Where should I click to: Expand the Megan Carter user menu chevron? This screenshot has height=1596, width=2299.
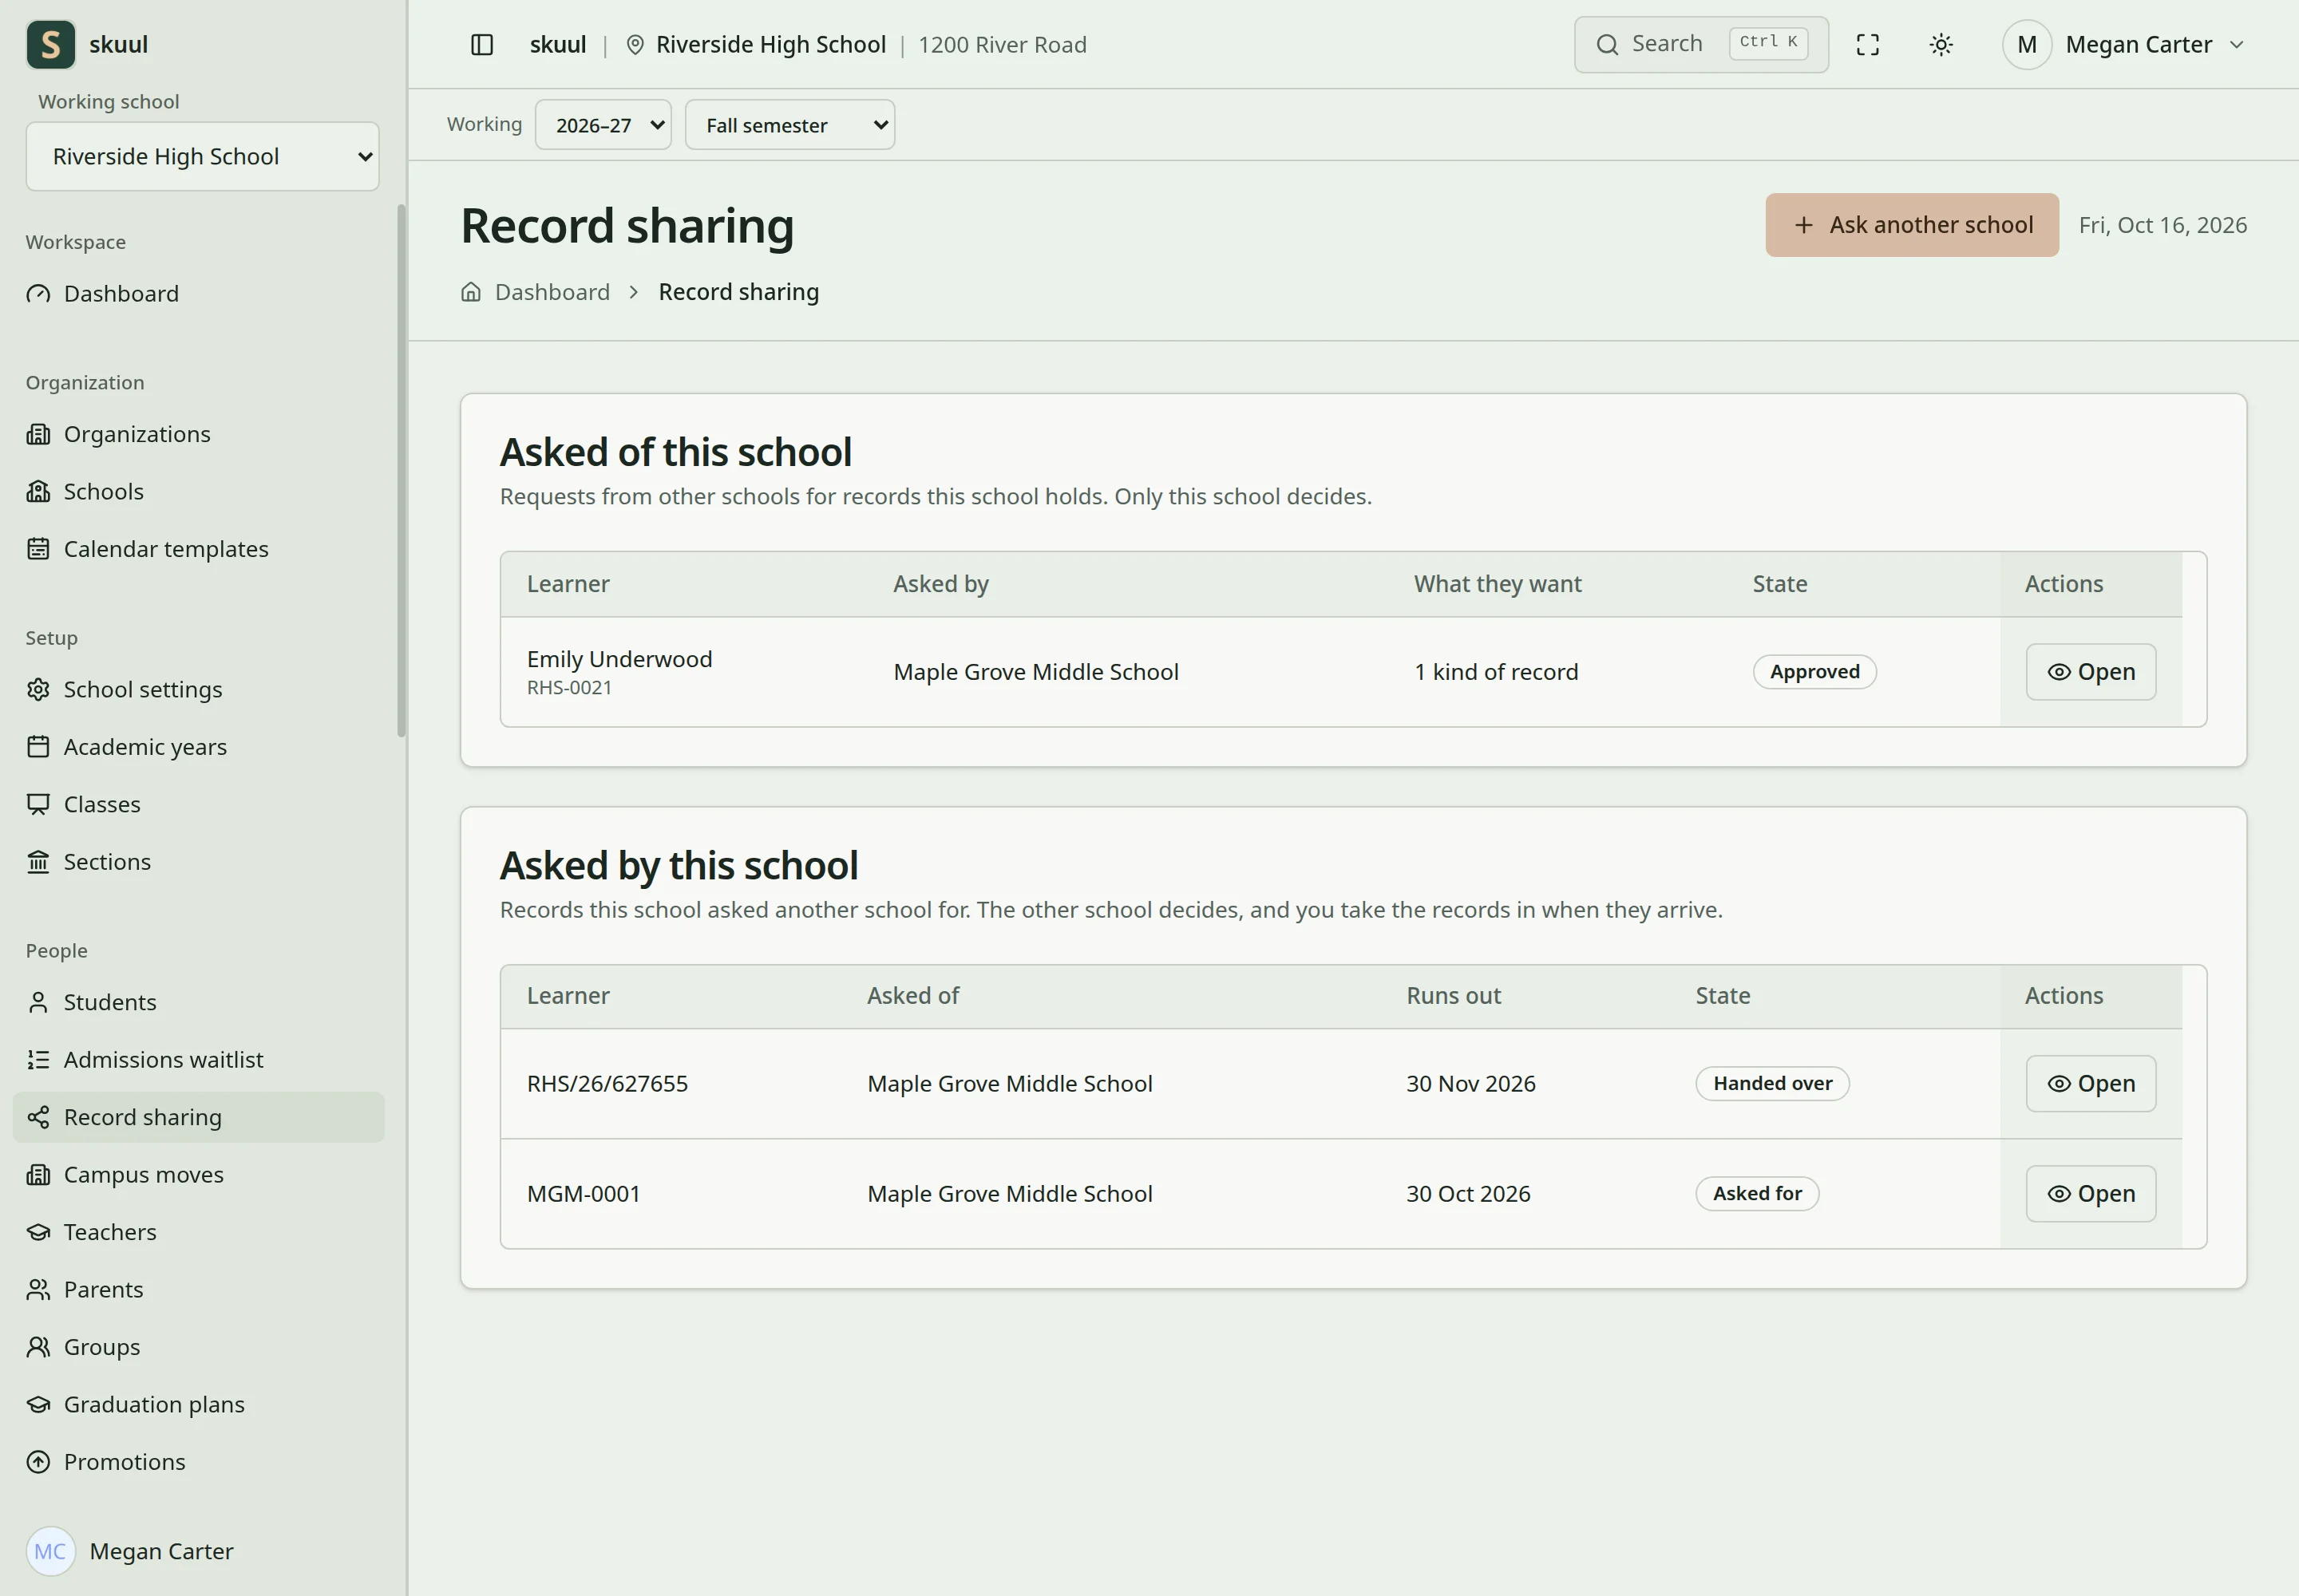2237,45
